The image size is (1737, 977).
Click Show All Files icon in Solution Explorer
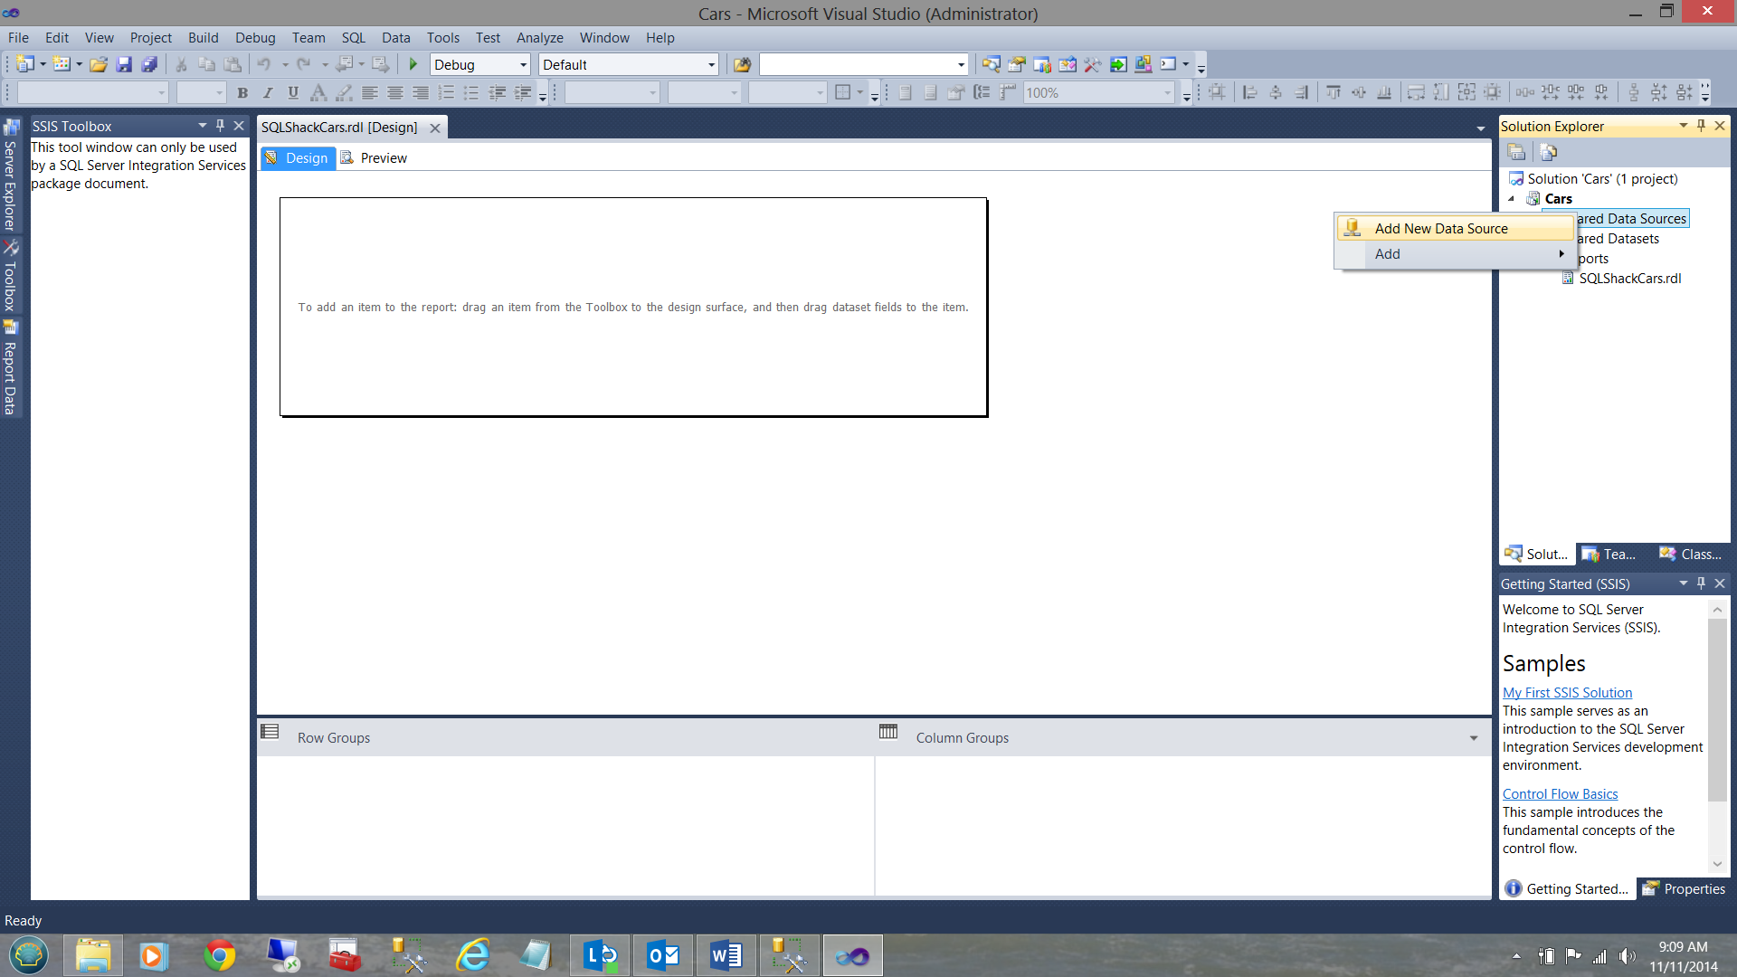point(1548,152)
